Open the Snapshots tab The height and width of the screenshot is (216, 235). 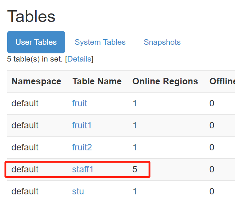162,42
